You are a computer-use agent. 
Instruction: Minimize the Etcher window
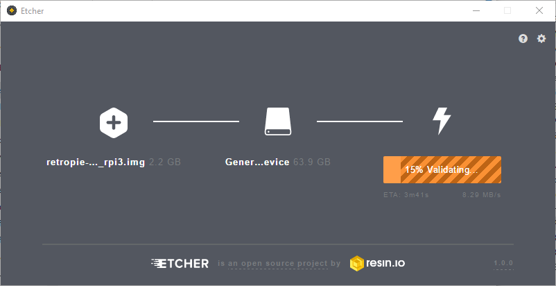pos(476,10)
